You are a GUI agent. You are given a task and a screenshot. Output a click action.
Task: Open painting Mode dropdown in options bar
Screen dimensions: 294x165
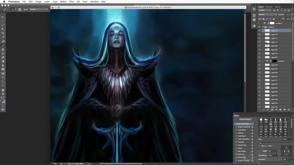[39, 9]
